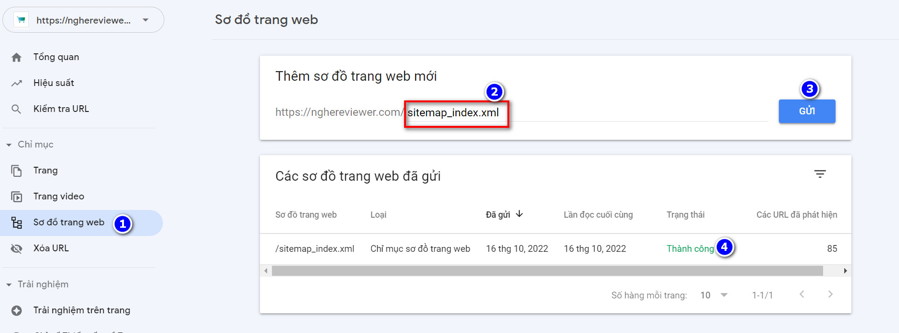Click Thêm sơ đồ trang web mới heading
Image resolution: width=899 pixels, height=333 pixels.
(356, 76)
